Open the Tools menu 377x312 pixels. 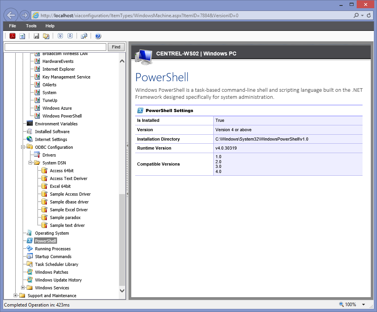(x=31, y=26)
